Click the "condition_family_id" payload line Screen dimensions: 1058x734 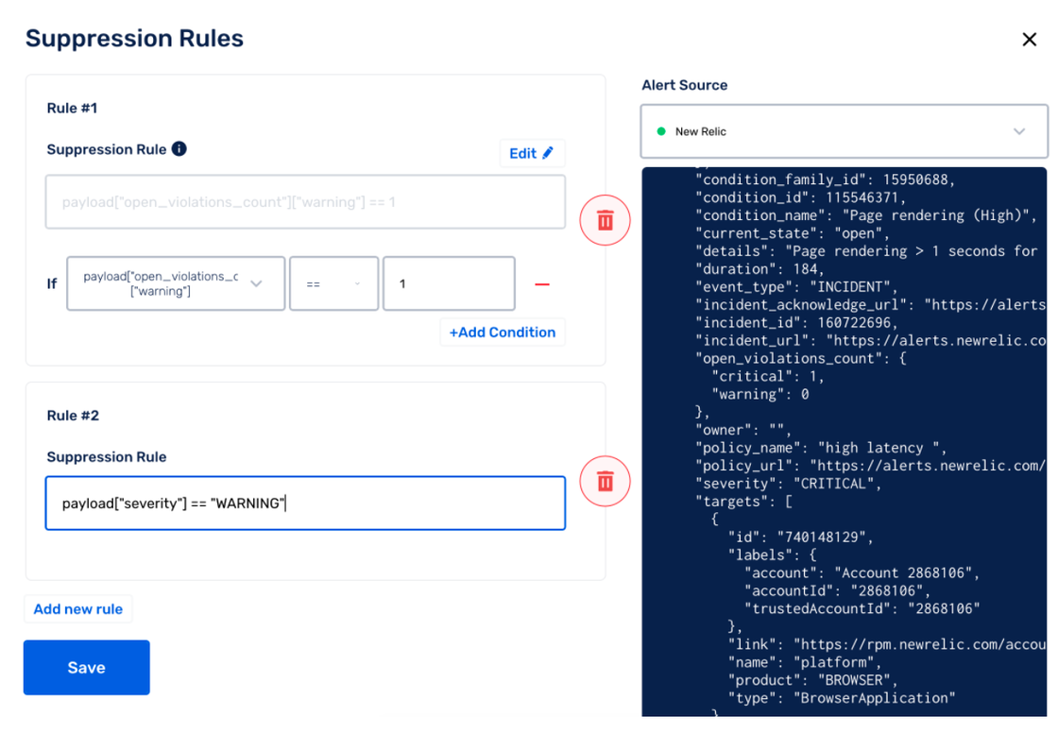826,179
